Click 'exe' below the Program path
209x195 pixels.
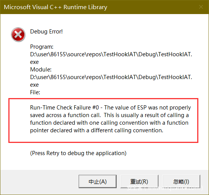pyautogui.click(x=34, y=62)
